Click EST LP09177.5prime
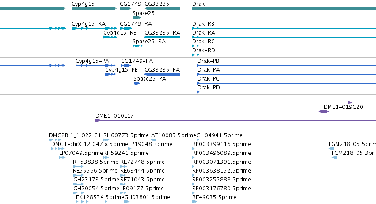Image resolution: width=376 pixels, height=204 pixels. coord(123,193)
